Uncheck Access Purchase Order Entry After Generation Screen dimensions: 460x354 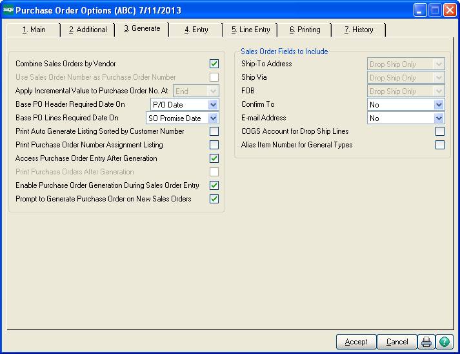214,158
